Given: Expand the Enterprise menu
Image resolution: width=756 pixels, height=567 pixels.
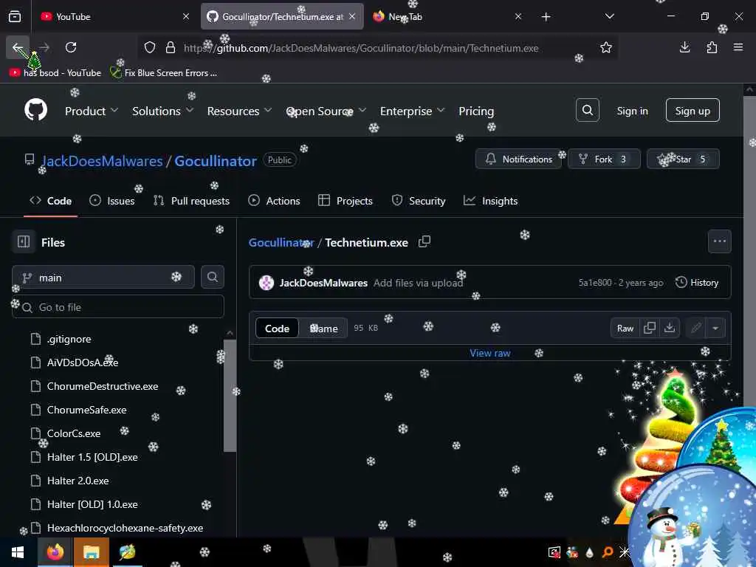Looking at the screenshot, I should click(x=412, y=111).
